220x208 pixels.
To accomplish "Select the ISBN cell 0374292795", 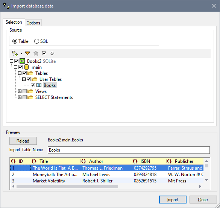I will 149,168.
